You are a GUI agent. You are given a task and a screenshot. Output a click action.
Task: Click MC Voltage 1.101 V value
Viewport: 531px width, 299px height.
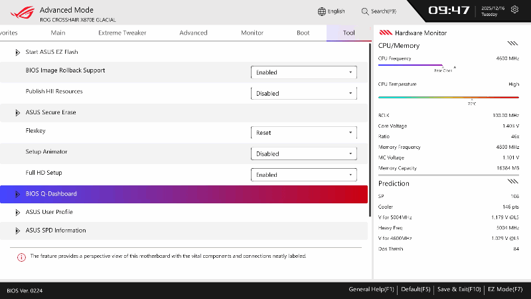point(510,157)
